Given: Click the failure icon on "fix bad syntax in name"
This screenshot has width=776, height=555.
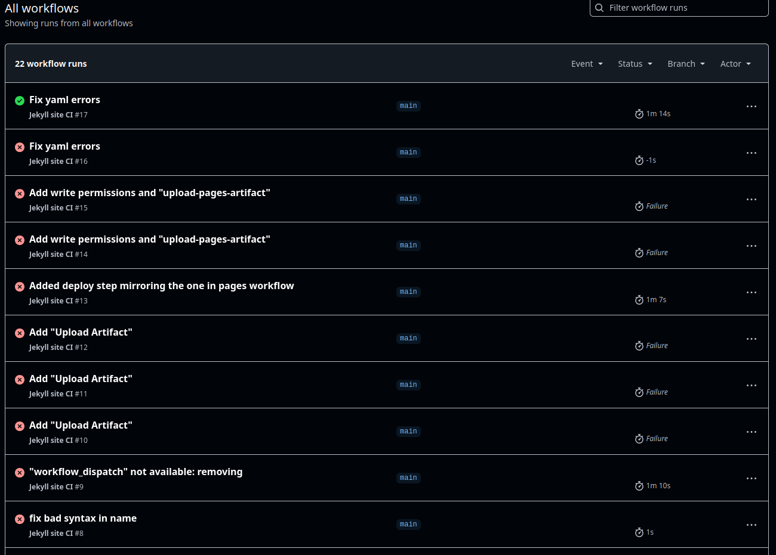Looking at the screenshot, I should [19, 519].
